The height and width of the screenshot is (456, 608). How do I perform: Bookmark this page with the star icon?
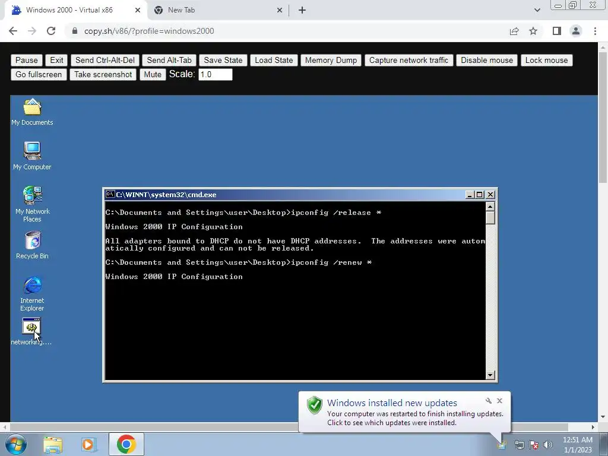[533, 31]
